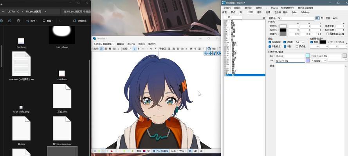Viewport: 348px width, 156px height.
Task: Select the hair_s.bmp thumbnail in File Explorer
Action: pos(62,35)
